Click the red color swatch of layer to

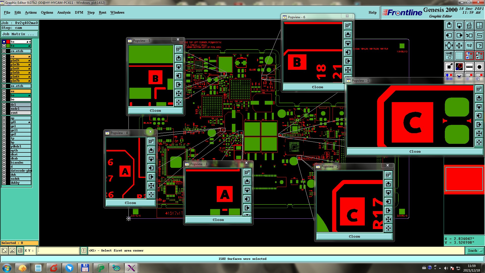8,42
